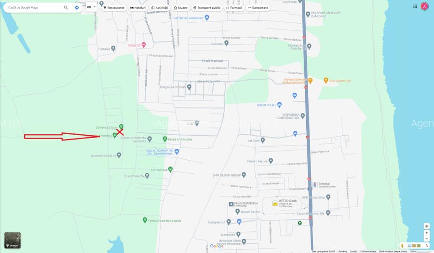
Task: Select the Street View pegman
Action: click(x=402, y=246)
